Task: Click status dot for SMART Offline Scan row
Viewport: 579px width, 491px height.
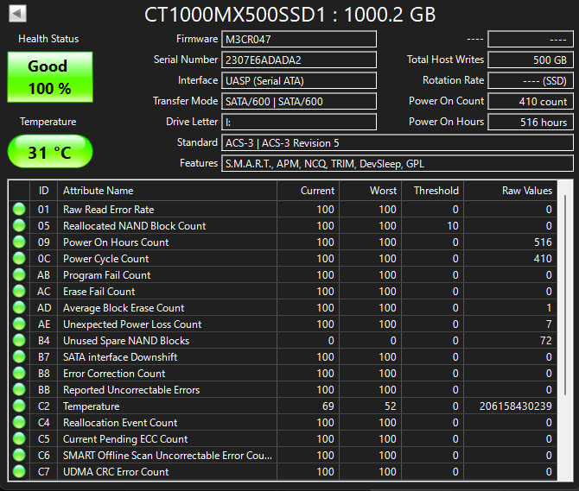Action: coord(19,455)
